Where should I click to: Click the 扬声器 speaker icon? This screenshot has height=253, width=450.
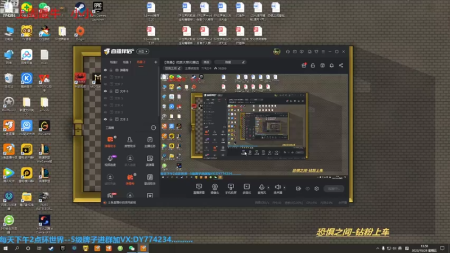pyautogui.click(x=277, y=187)
